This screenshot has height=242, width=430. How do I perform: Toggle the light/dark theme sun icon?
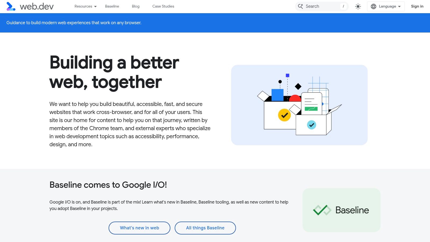coord(358,6)
